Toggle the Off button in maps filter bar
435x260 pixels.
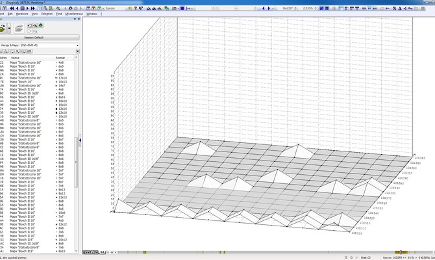[x=29, y=51]
